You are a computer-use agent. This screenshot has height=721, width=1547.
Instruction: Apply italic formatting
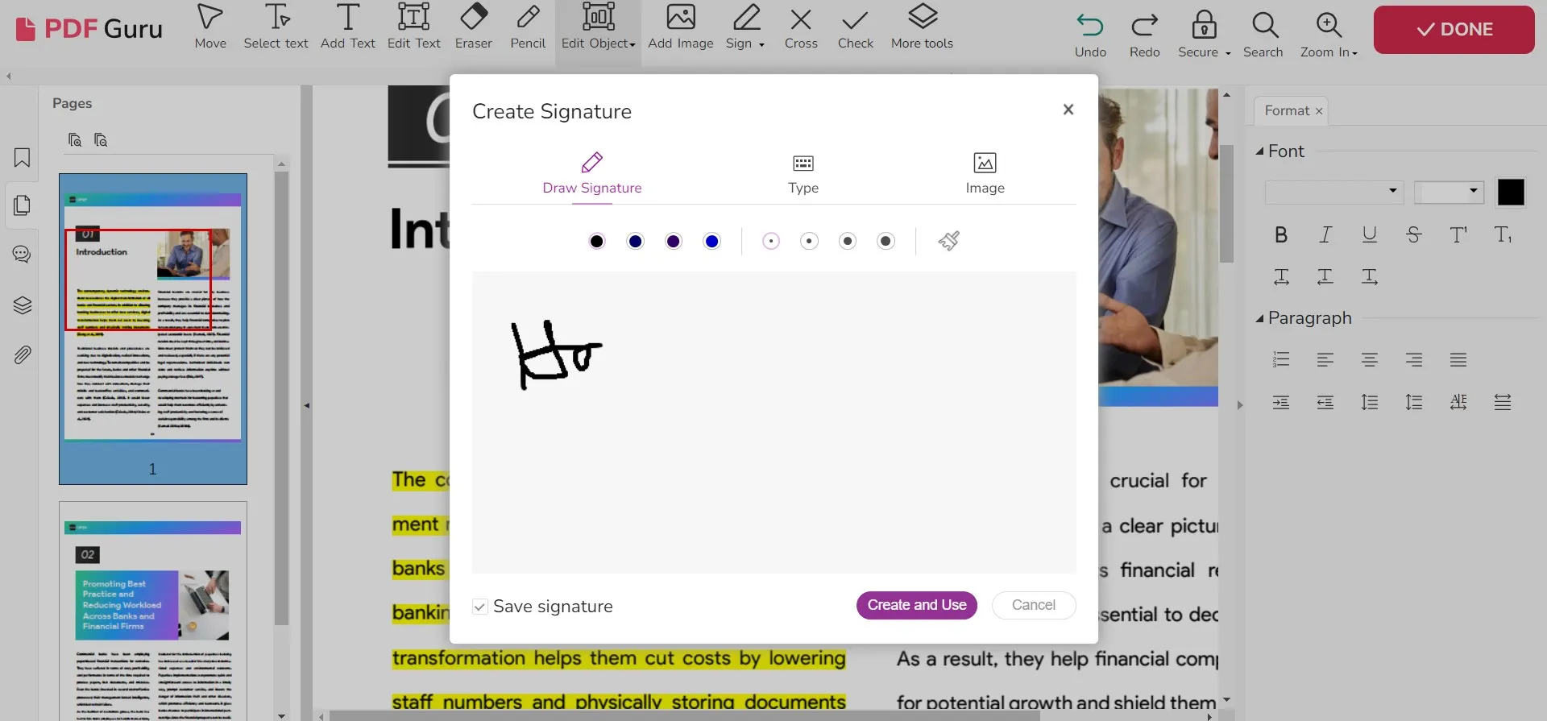pyautogui.click(x=1325, y=234)
